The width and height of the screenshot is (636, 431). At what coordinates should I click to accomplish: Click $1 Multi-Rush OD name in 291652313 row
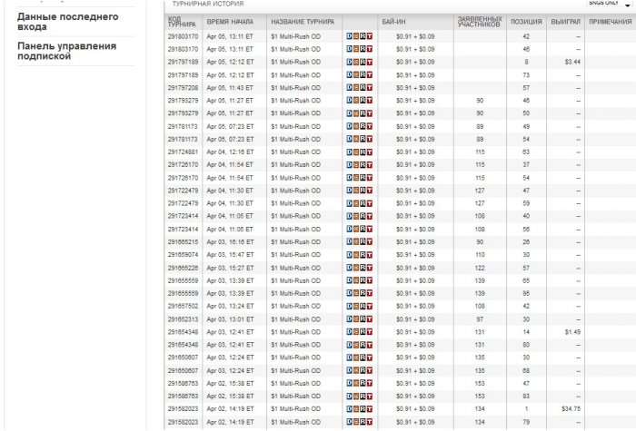click(x=295, y=319)
